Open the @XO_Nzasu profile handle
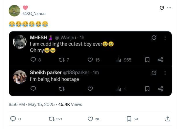Image resolution: width=179 pixels, height=129 pixels. point(34,14)
